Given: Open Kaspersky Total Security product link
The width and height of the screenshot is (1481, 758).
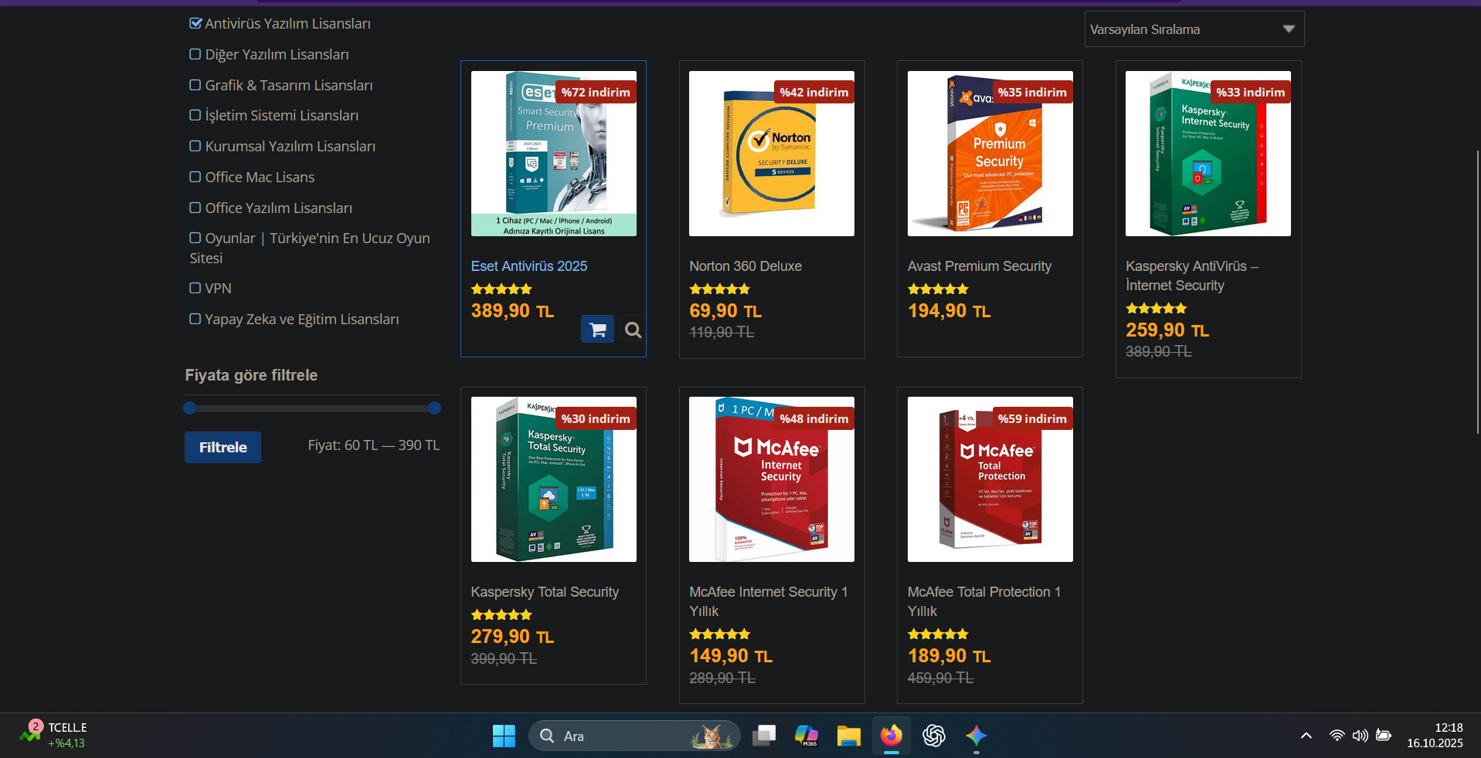Looking at the screenshot, I should point(545,592).
